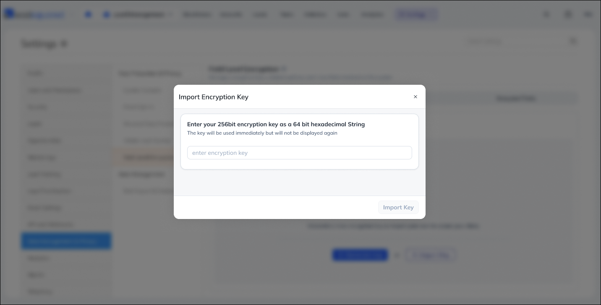This screenshot has width=601, height=305.
Task: Click the enter encryption key field
Action: point(299,153)
